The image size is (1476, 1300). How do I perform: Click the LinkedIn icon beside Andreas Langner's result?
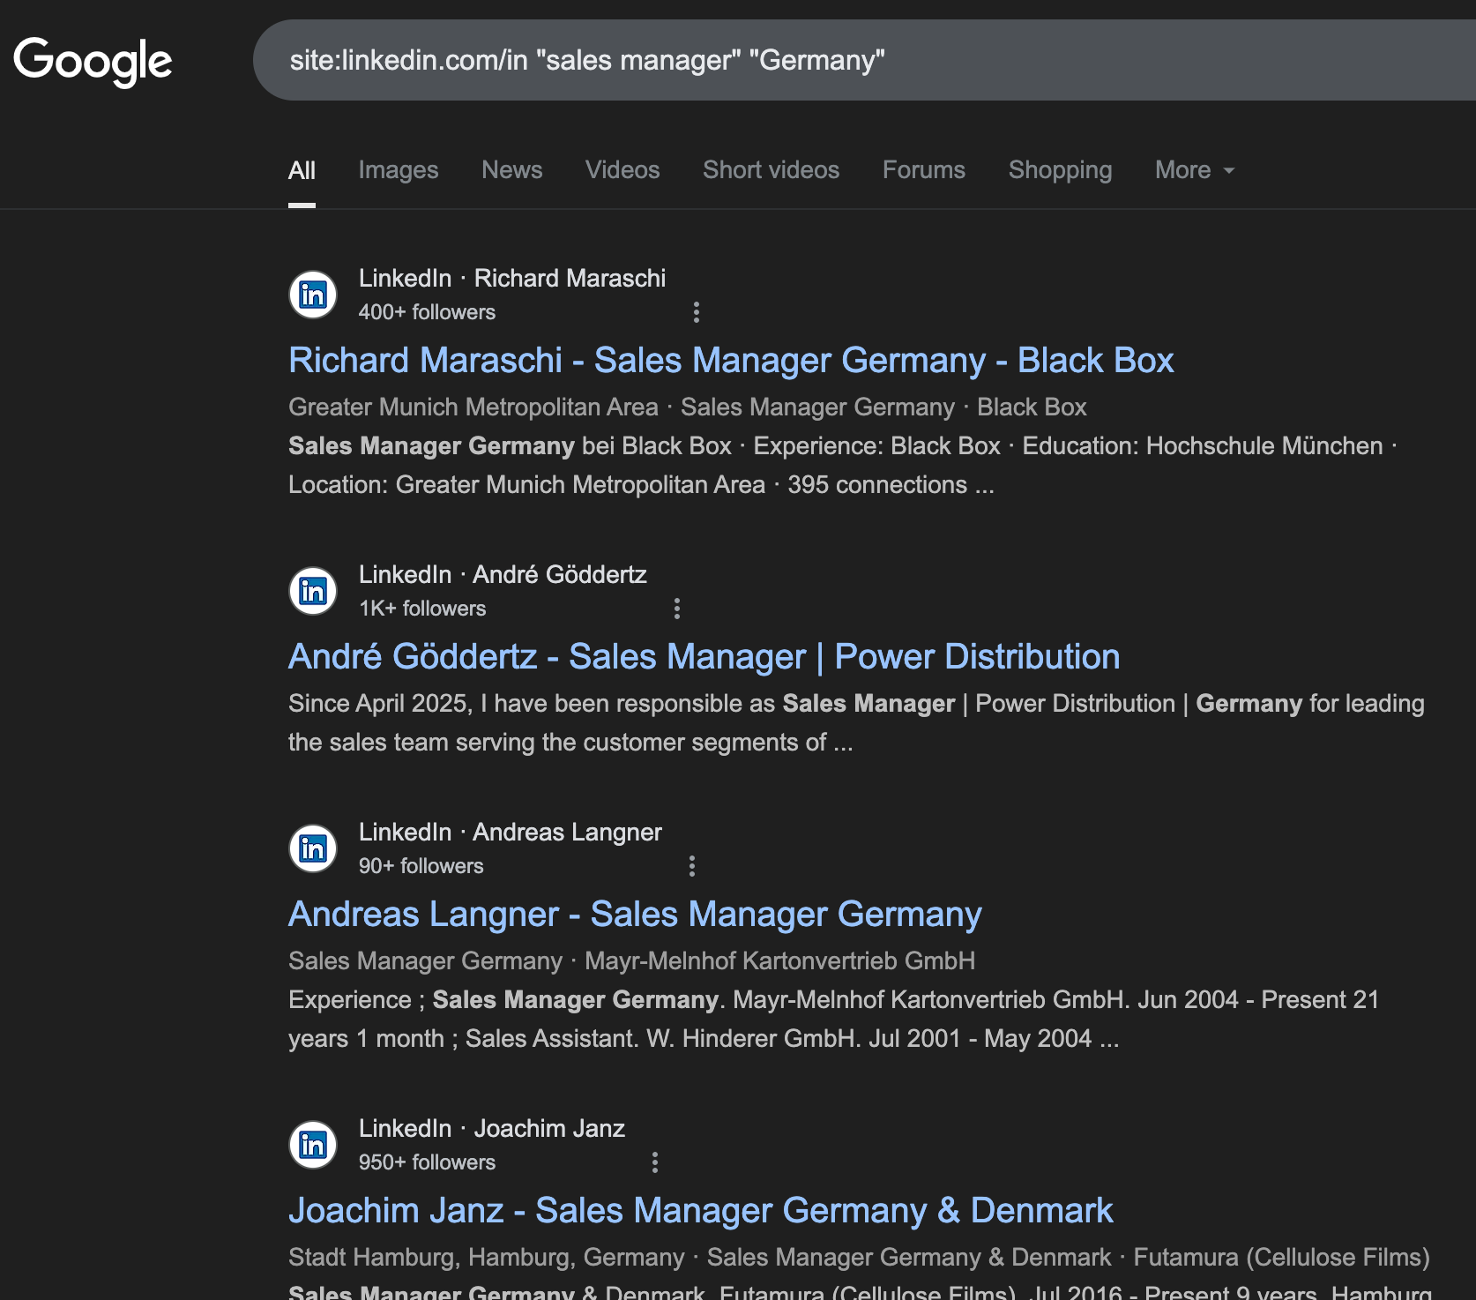(x=312, y=848)
